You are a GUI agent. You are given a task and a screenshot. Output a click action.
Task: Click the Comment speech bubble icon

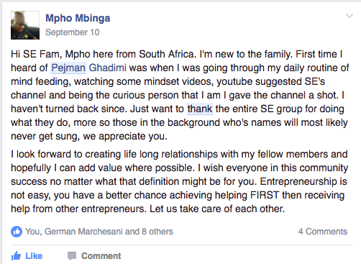point(72,256)
